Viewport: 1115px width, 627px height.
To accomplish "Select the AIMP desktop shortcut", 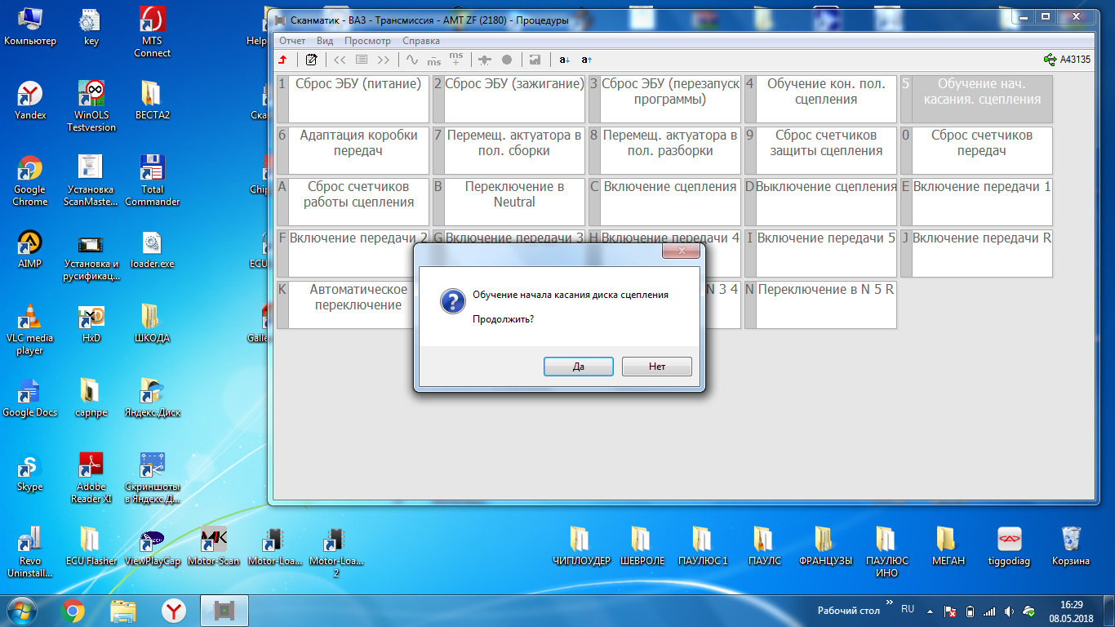I will (x=30, y=250).
